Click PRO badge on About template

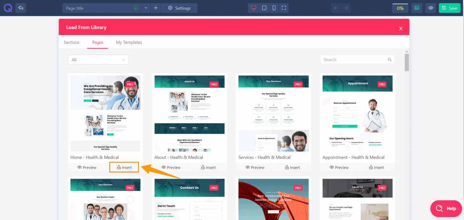tap(214, 84)
